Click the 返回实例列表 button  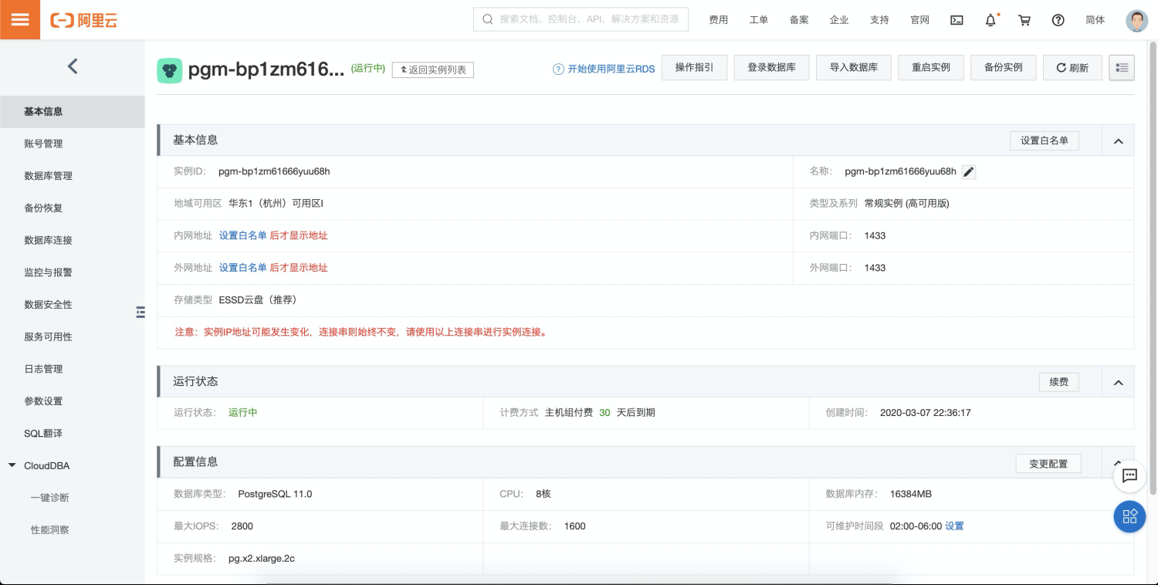coord(433,69)
